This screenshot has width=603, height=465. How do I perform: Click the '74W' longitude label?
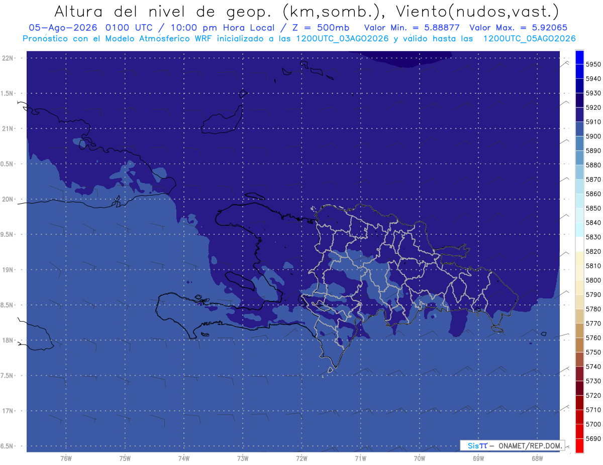pos(184,458)
